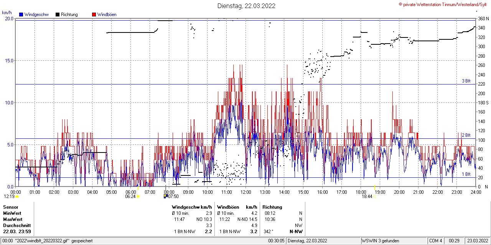Click the 07:50 time label
491x245 pixels.
tap(173, 196)
